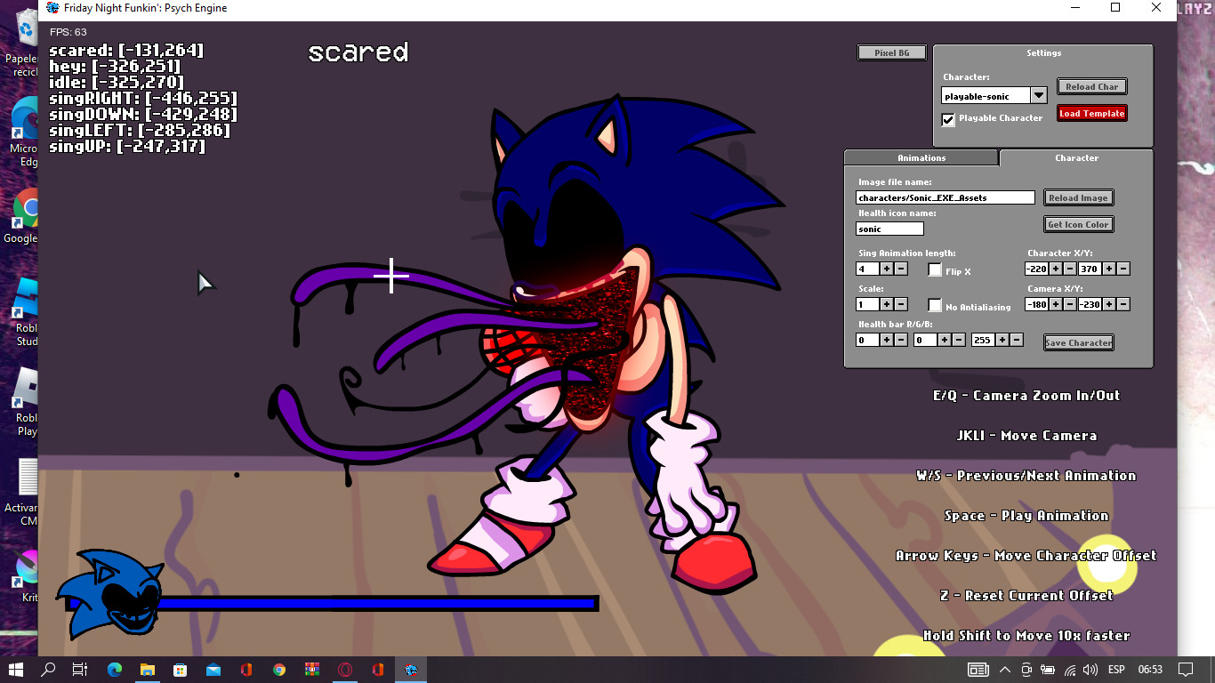Viewport: 1215px width, 683px height.
Task: Open the Action Center notifications icon
Action: point(1186,670)
